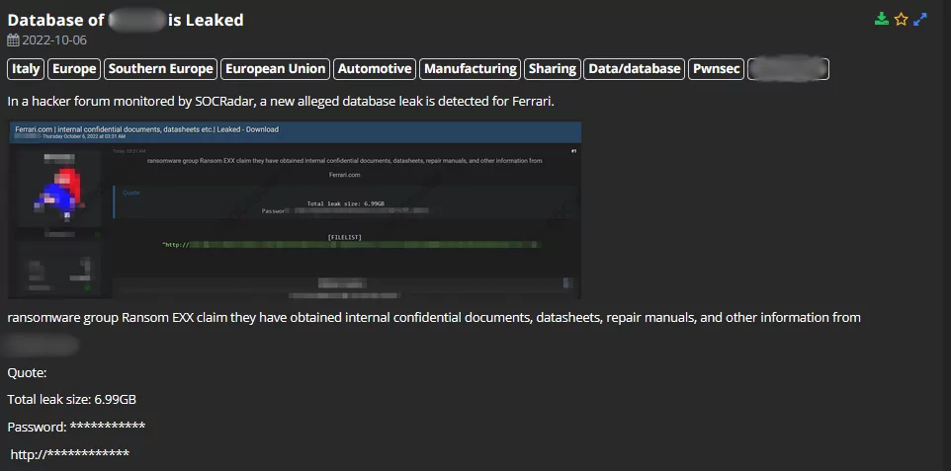Open the Data/database tag
951x471 pixels.
tap(635, 69)
